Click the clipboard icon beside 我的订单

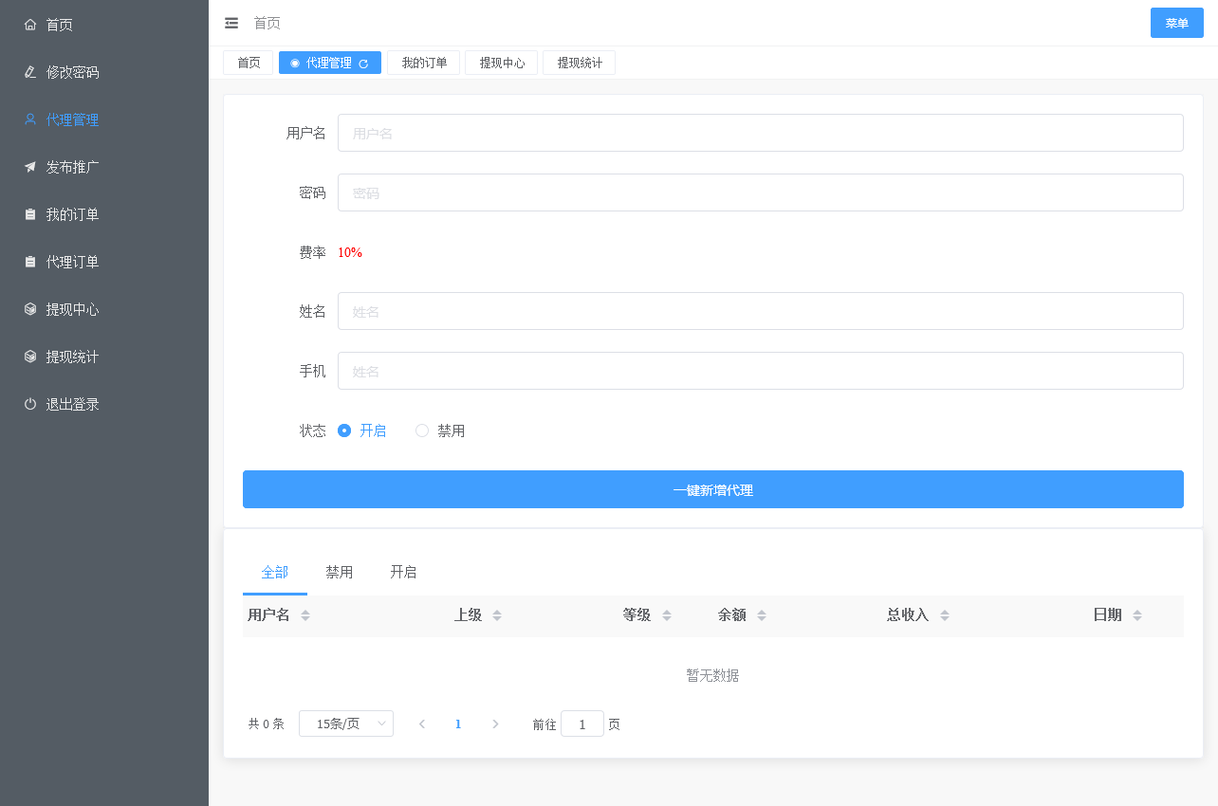[x=30, y=214]
